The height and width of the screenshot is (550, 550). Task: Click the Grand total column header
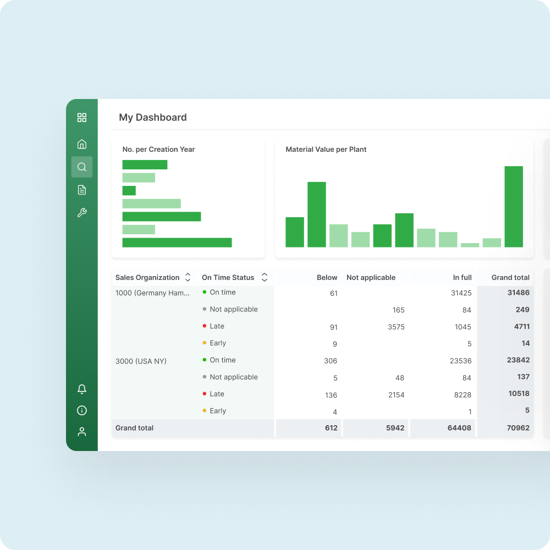510,277
